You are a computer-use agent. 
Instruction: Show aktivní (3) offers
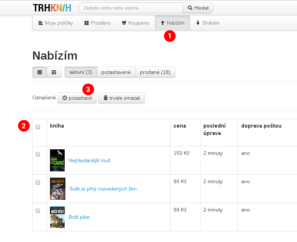point(81,72)
